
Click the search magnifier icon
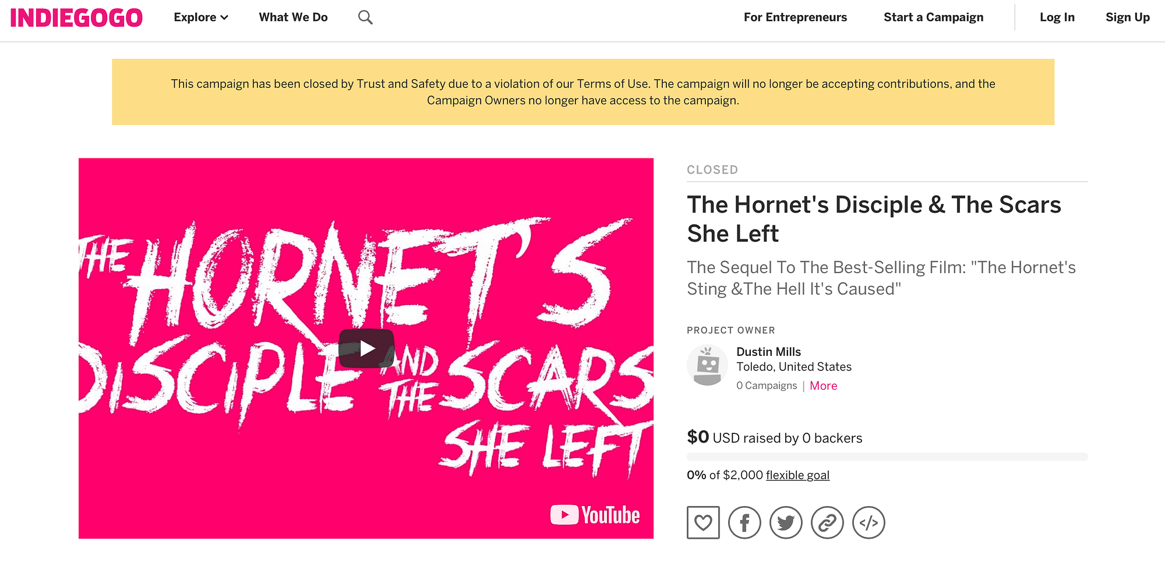pos(365,17)
